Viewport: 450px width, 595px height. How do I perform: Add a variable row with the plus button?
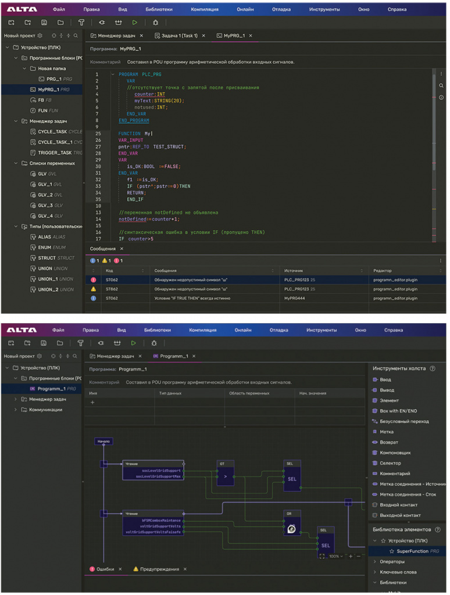click(x=92, y=402)
